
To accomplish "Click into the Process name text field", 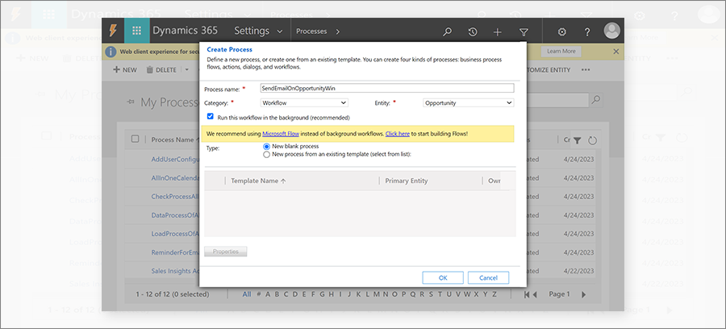I will click(x=386, y=88).
